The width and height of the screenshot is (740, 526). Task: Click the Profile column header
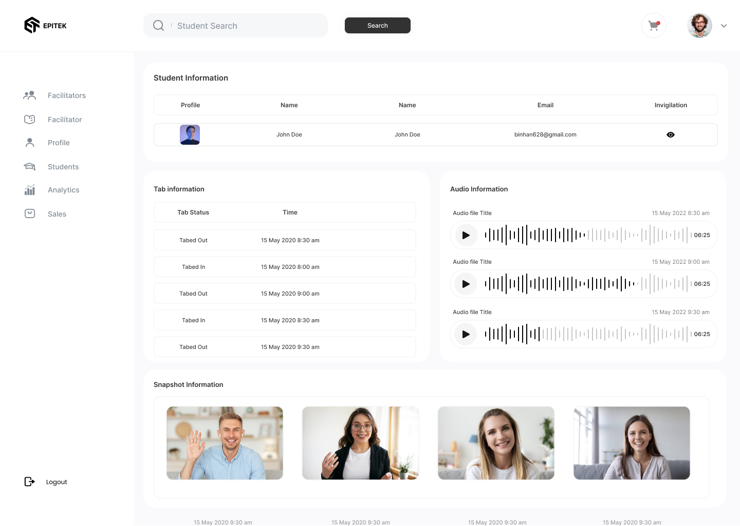tap(190, 105)
